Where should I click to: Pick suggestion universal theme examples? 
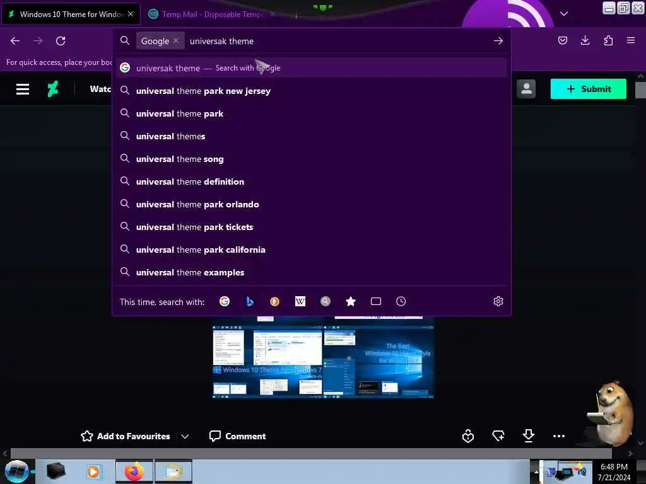[x=311, y=272]
